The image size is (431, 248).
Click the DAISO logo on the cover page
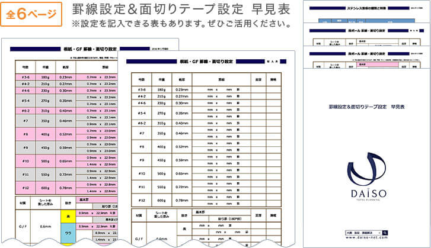pos(368,176)
